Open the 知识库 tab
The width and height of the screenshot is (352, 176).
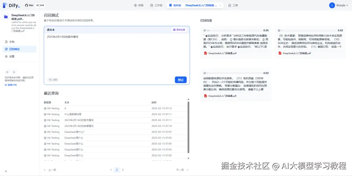[175, 5]
